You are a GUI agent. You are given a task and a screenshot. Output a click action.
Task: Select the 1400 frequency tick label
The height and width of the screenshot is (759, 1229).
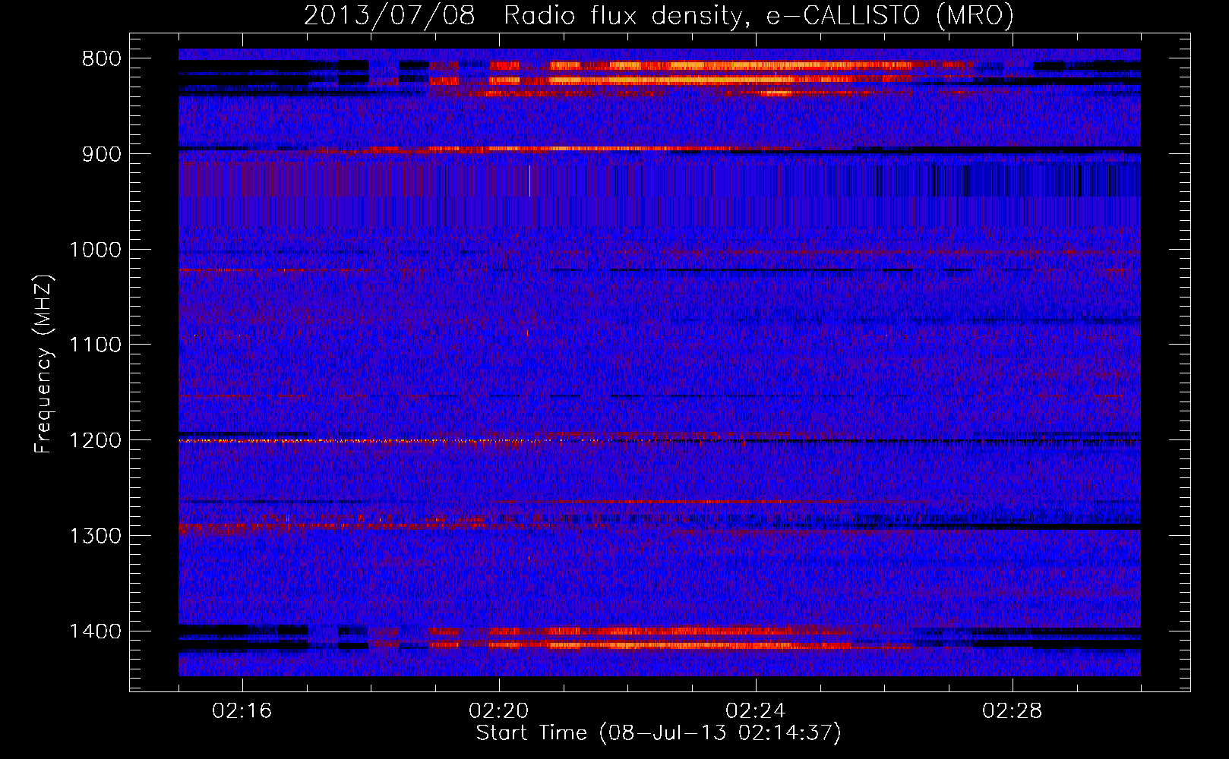click(95, 631)
